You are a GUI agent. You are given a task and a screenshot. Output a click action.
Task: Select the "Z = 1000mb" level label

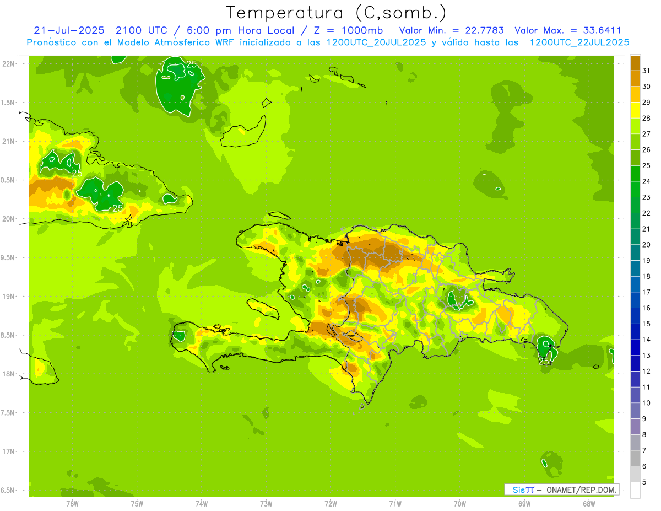[x=348, y=30]
